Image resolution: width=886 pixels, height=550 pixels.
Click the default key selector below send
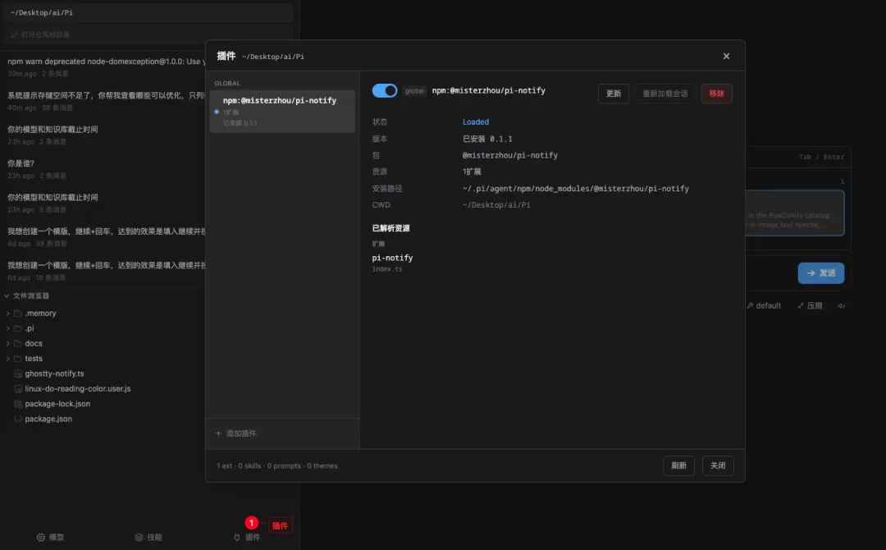(764, 306)
